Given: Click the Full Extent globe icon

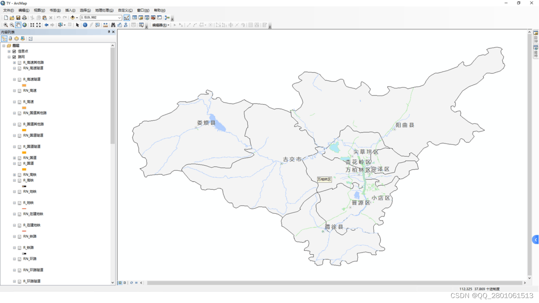Looking at the screenshot, I should [24, 25].
